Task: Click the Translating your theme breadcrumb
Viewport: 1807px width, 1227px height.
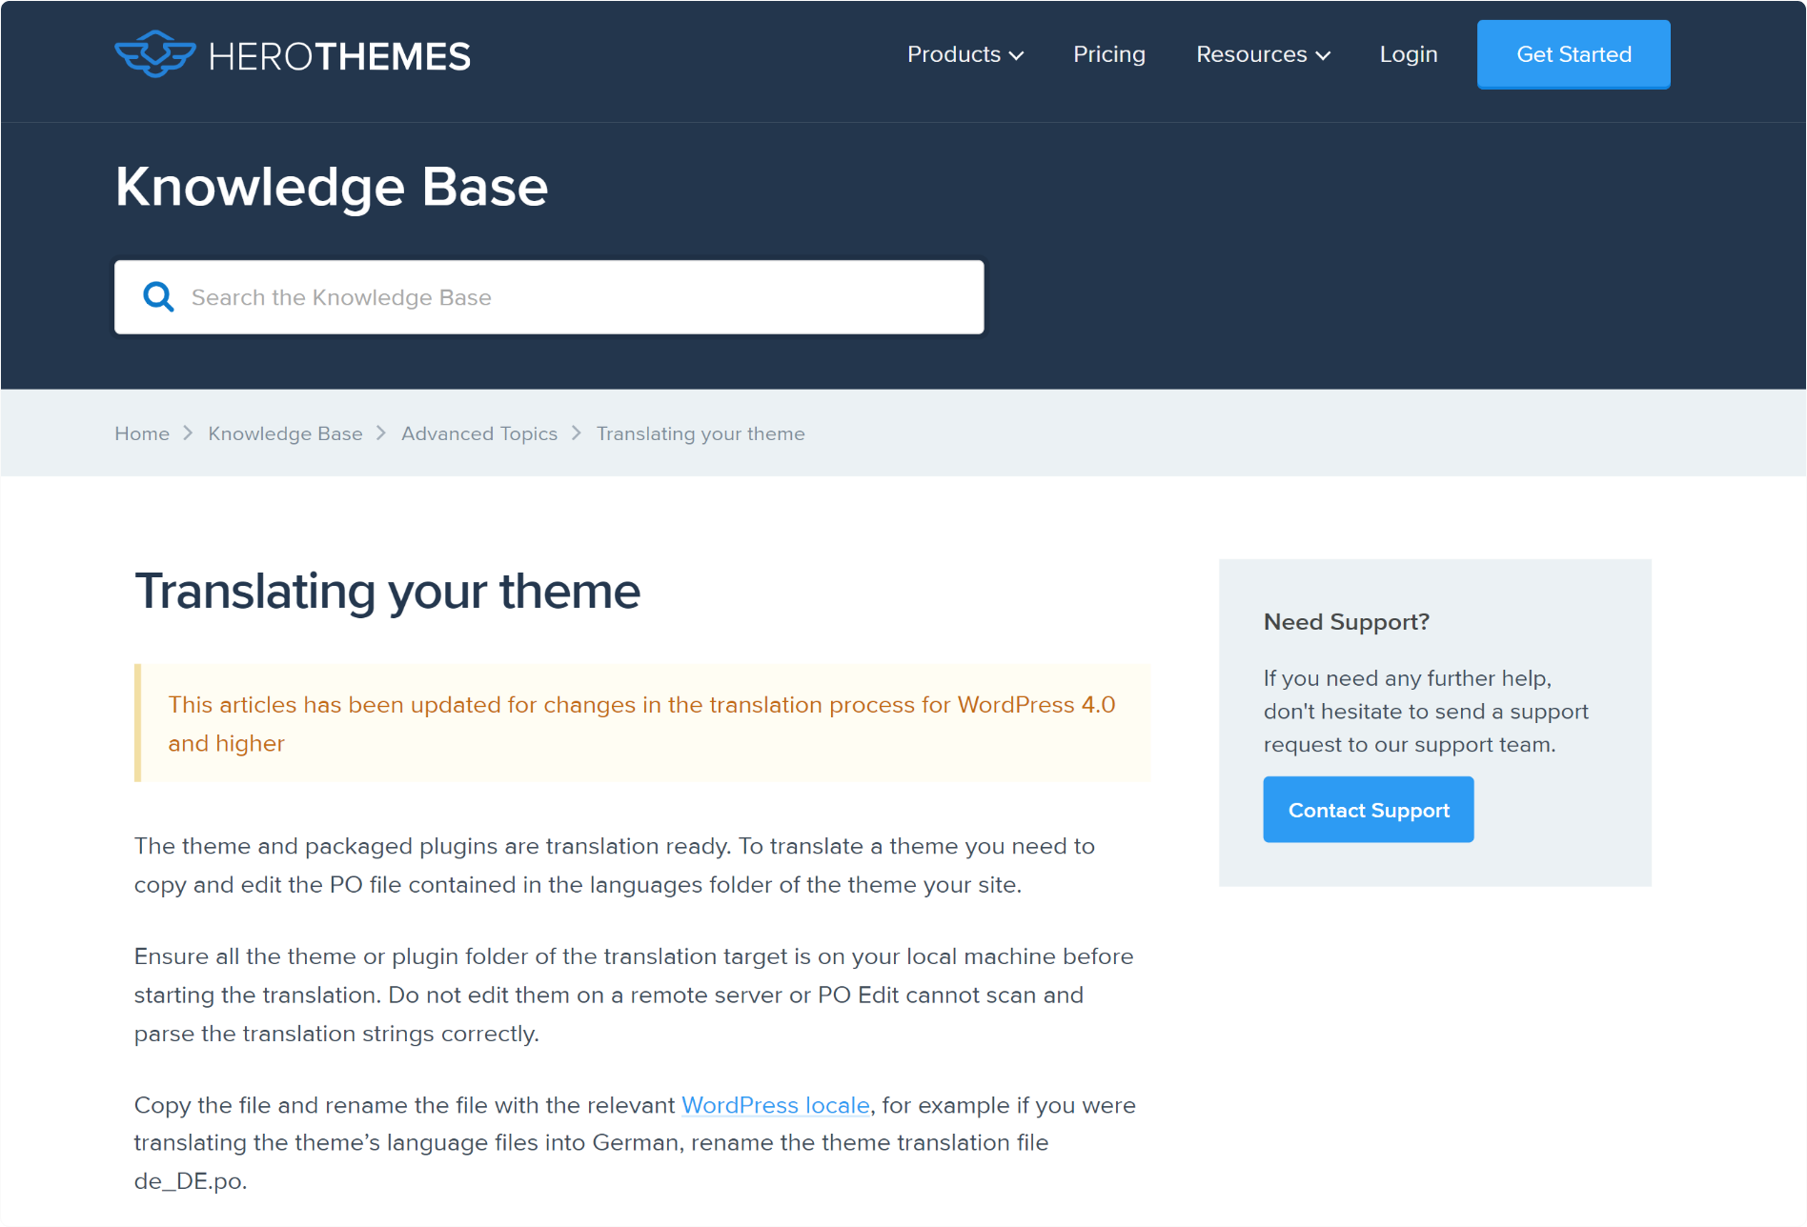Action: tap(700, 433)
